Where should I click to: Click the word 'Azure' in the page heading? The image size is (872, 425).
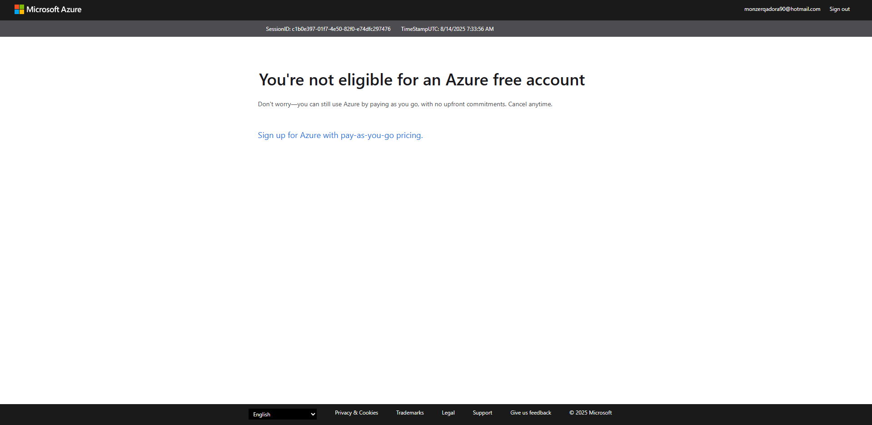(467, 80)
